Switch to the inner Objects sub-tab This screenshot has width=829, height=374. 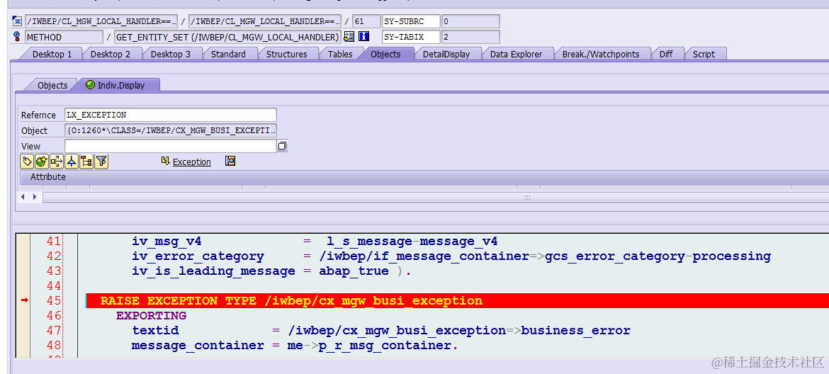52,85
